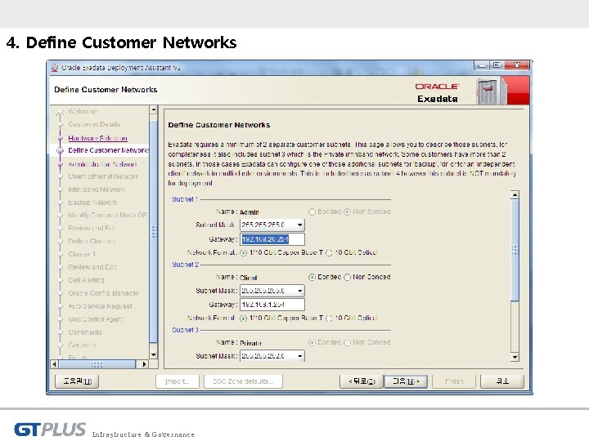Viewport: 589px width, 441px height.
Task: Open Grid Control Agent step
Action: coord(96,319)
